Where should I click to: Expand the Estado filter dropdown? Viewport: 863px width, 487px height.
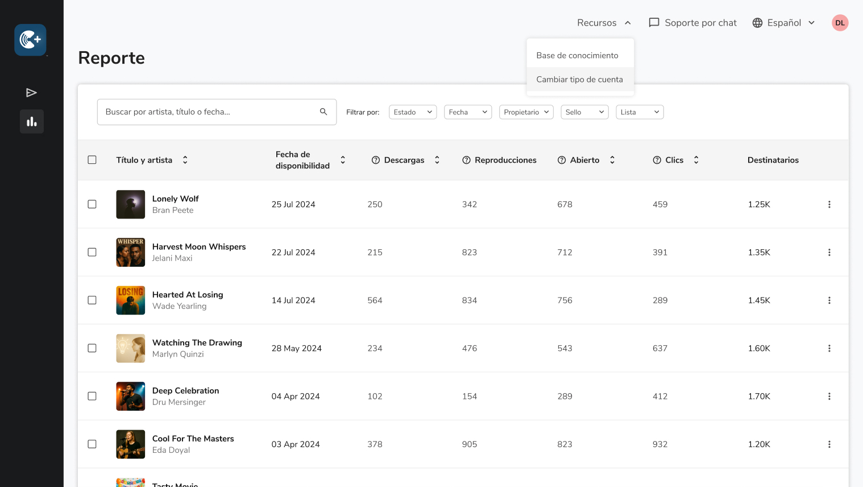pos(413,112)
